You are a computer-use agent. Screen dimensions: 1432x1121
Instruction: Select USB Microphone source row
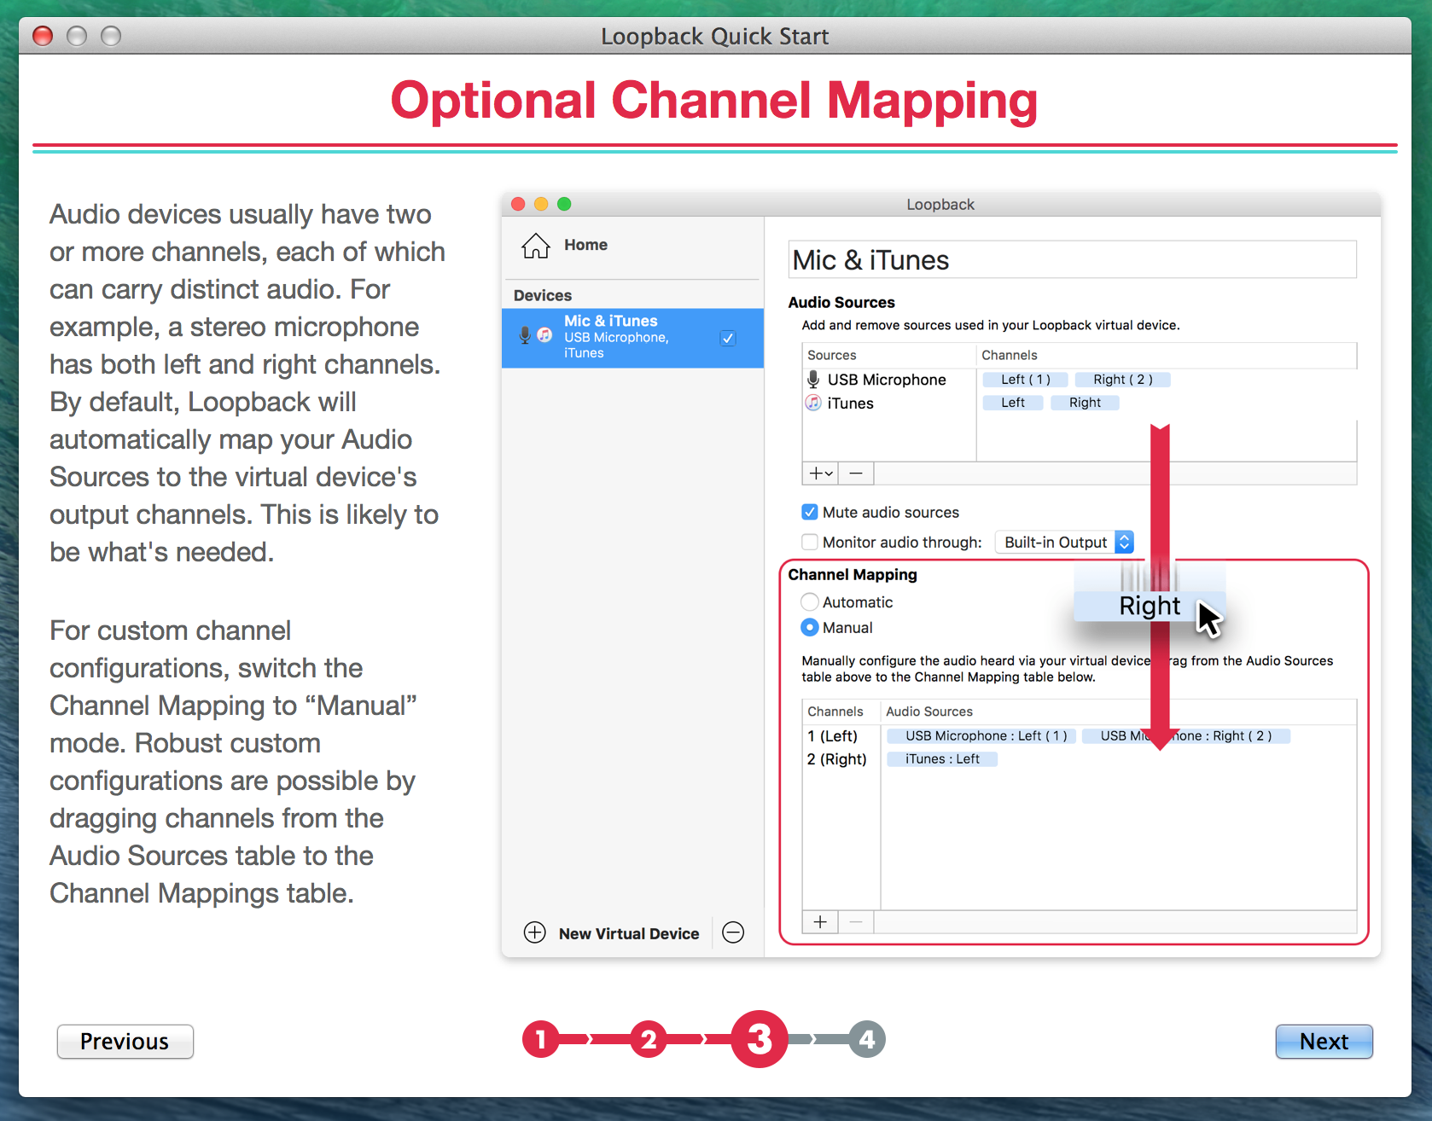[x=1080, y=380]
